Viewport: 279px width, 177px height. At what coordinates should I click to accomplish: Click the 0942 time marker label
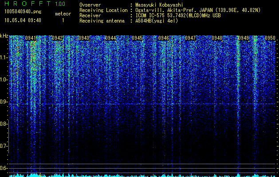[57, 38]
